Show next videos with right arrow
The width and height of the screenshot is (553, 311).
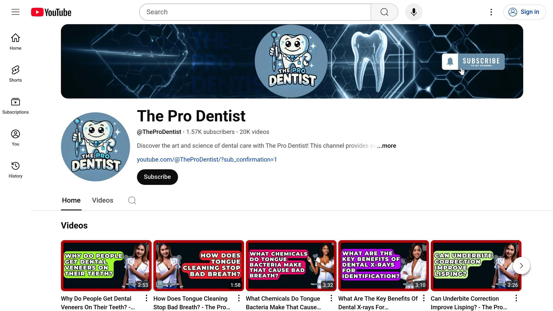[521, 266]
